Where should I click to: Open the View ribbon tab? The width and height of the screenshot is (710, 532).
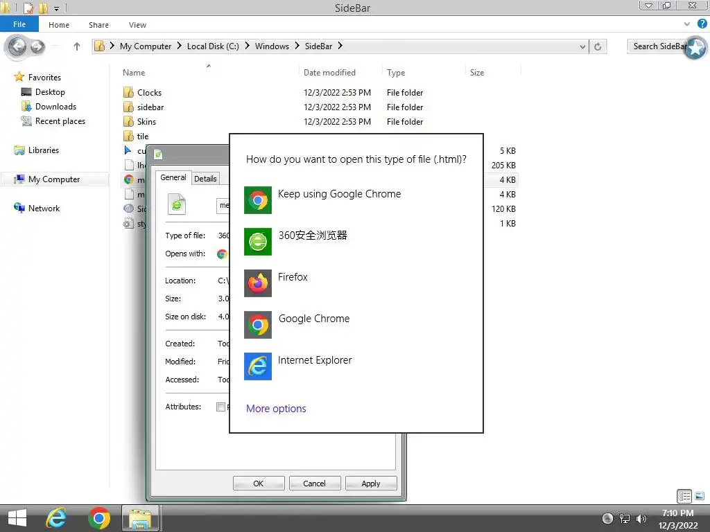point(137,25)
